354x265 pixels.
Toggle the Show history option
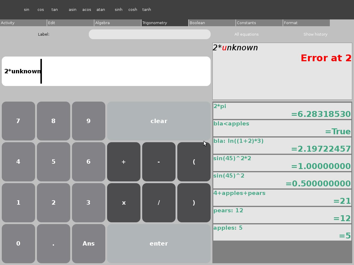[315, 34]
